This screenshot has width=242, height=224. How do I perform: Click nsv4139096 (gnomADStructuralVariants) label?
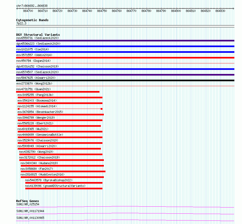pyautogui.click(x=55, y=186)
